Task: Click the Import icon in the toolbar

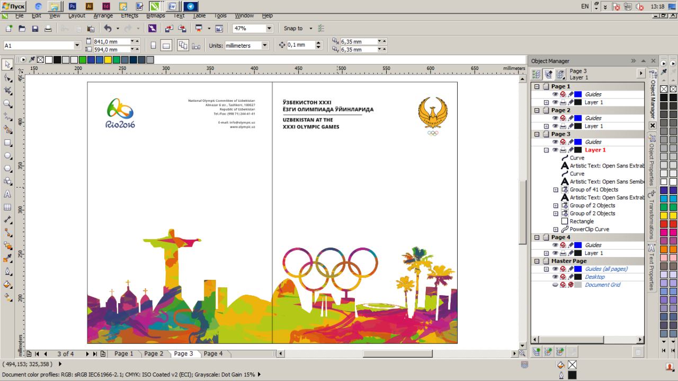Action: pos(168,29)
